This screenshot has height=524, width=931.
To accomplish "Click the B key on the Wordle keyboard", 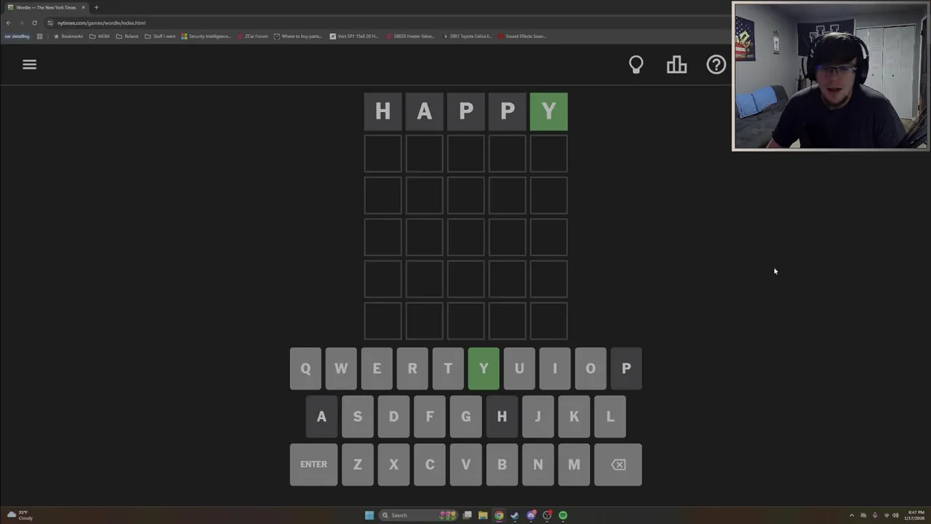I will 502,464.
